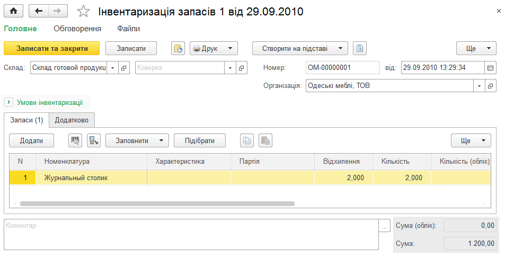Click the Умови інвентаризації link
Screen dimensions: 505x257
[50, 103]
